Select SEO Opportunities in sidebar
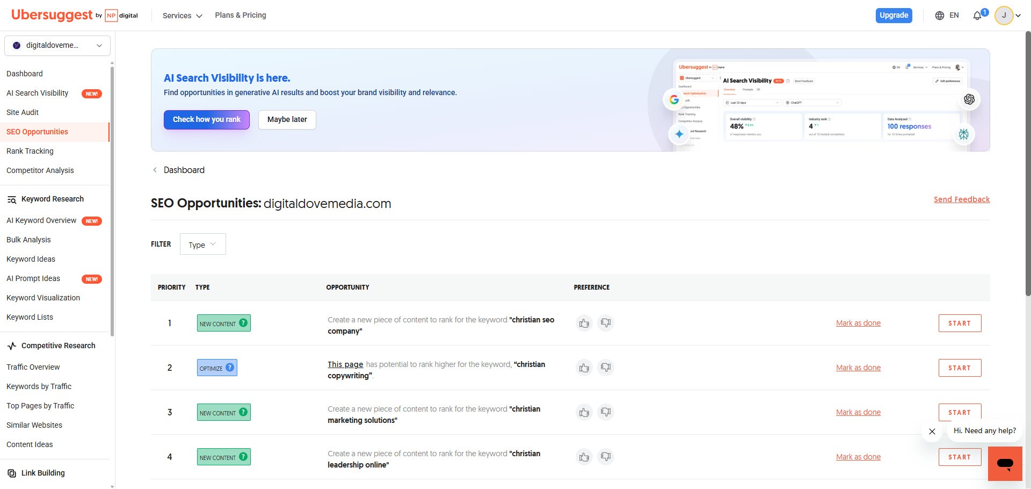The height and width of the screenshot is (489, 1031). (38, 132)
